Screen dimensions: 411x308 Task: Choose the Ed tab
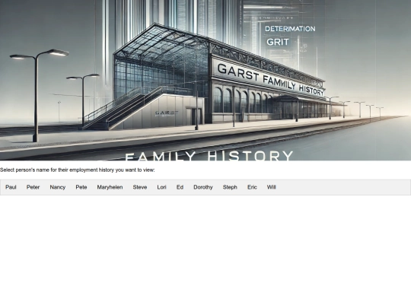point(180,187)
